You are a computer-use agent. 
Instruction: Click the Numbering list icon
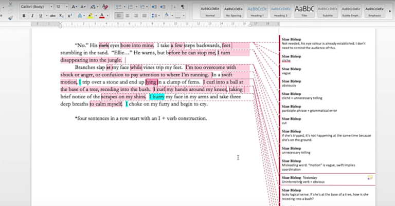pyautogui.click(x=130, y=7)
